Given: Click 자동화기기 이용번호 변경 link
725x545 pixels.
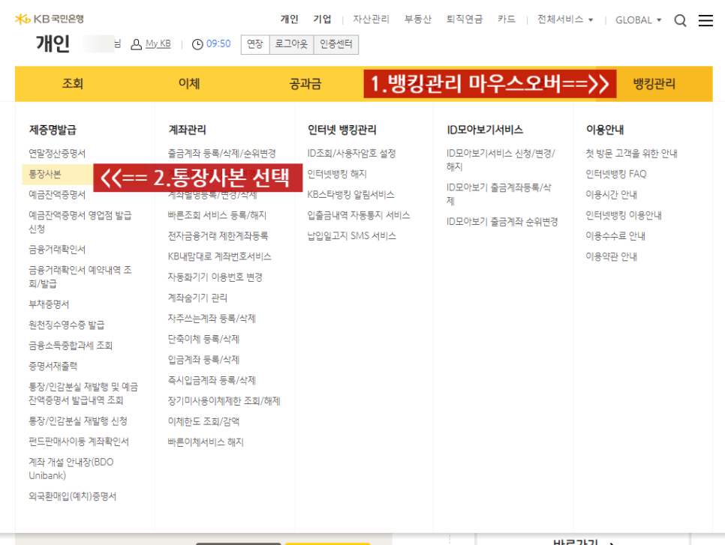Looking at the screenshot, I should [x=215, y=277].
